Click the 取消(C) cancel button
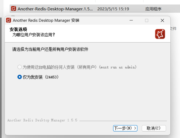The image size is (180, 138). click(154, 128)
